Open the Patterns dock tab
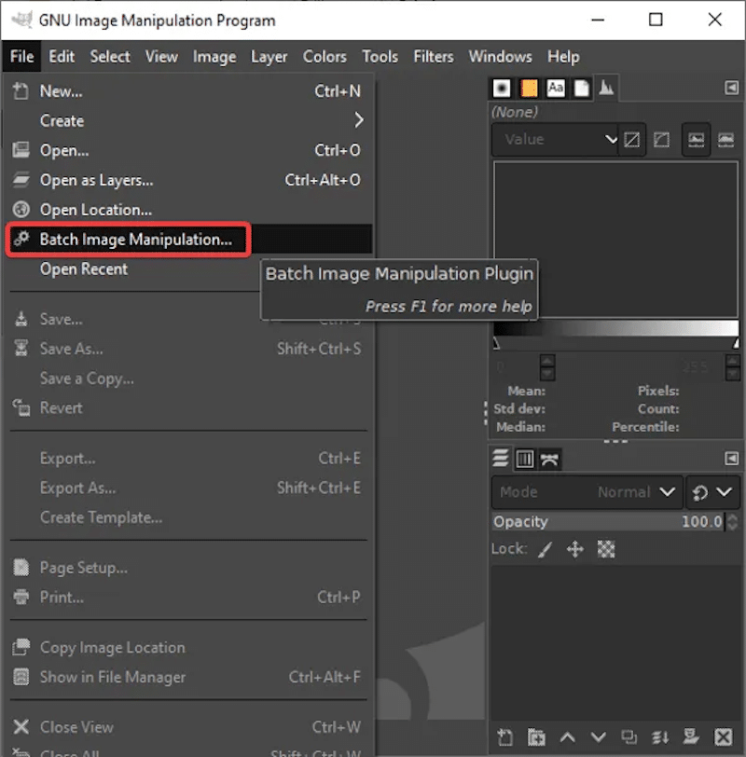 [529, 89]
